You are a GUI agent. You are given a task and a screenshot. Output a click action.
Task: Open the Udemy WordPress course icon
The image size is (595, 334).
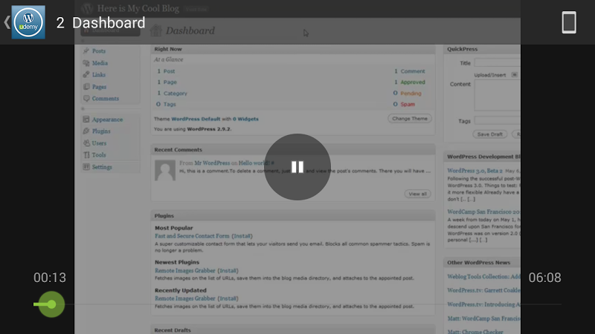pyautogui.click(x=28, y=22)
